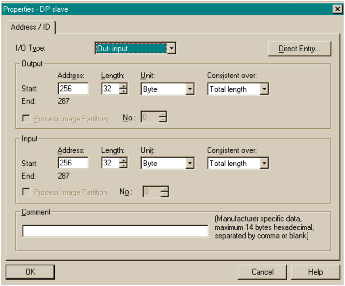Increase Output length with up arrow
Viewport: 345px width, 286px height.
tap(123, 86)
